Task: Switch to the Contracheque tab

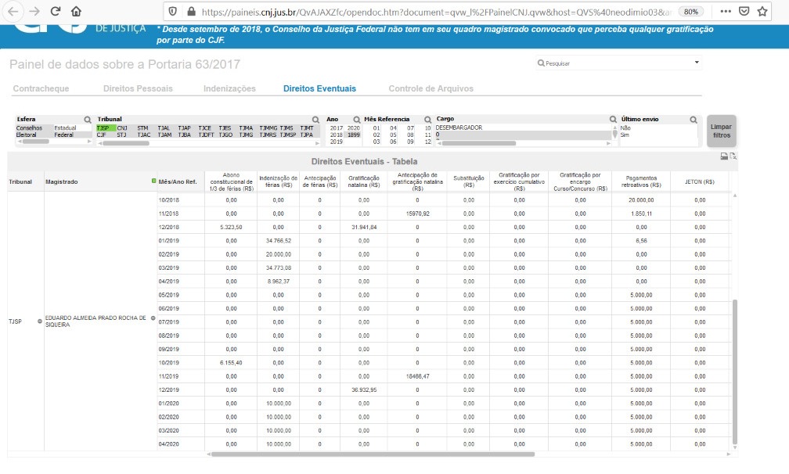Action: click(x=41, y=88)
